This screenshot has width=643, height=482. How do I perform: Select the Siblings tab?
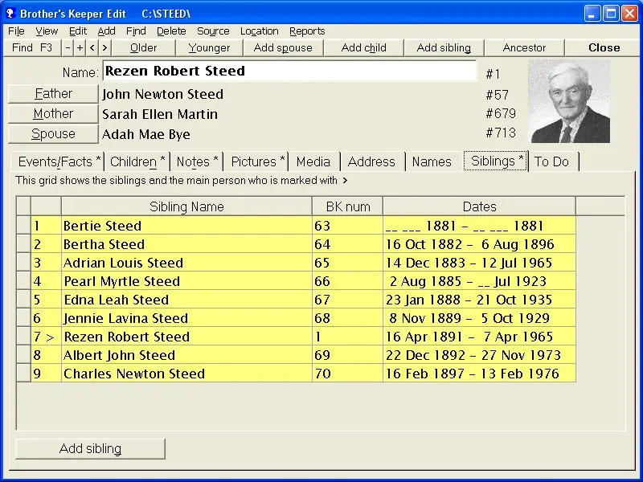click(x=497, y=161)
